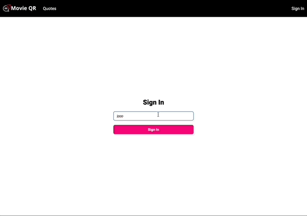Focus the username input containing 'jooo'
The image size is (307, 216).
click(153, 116)
